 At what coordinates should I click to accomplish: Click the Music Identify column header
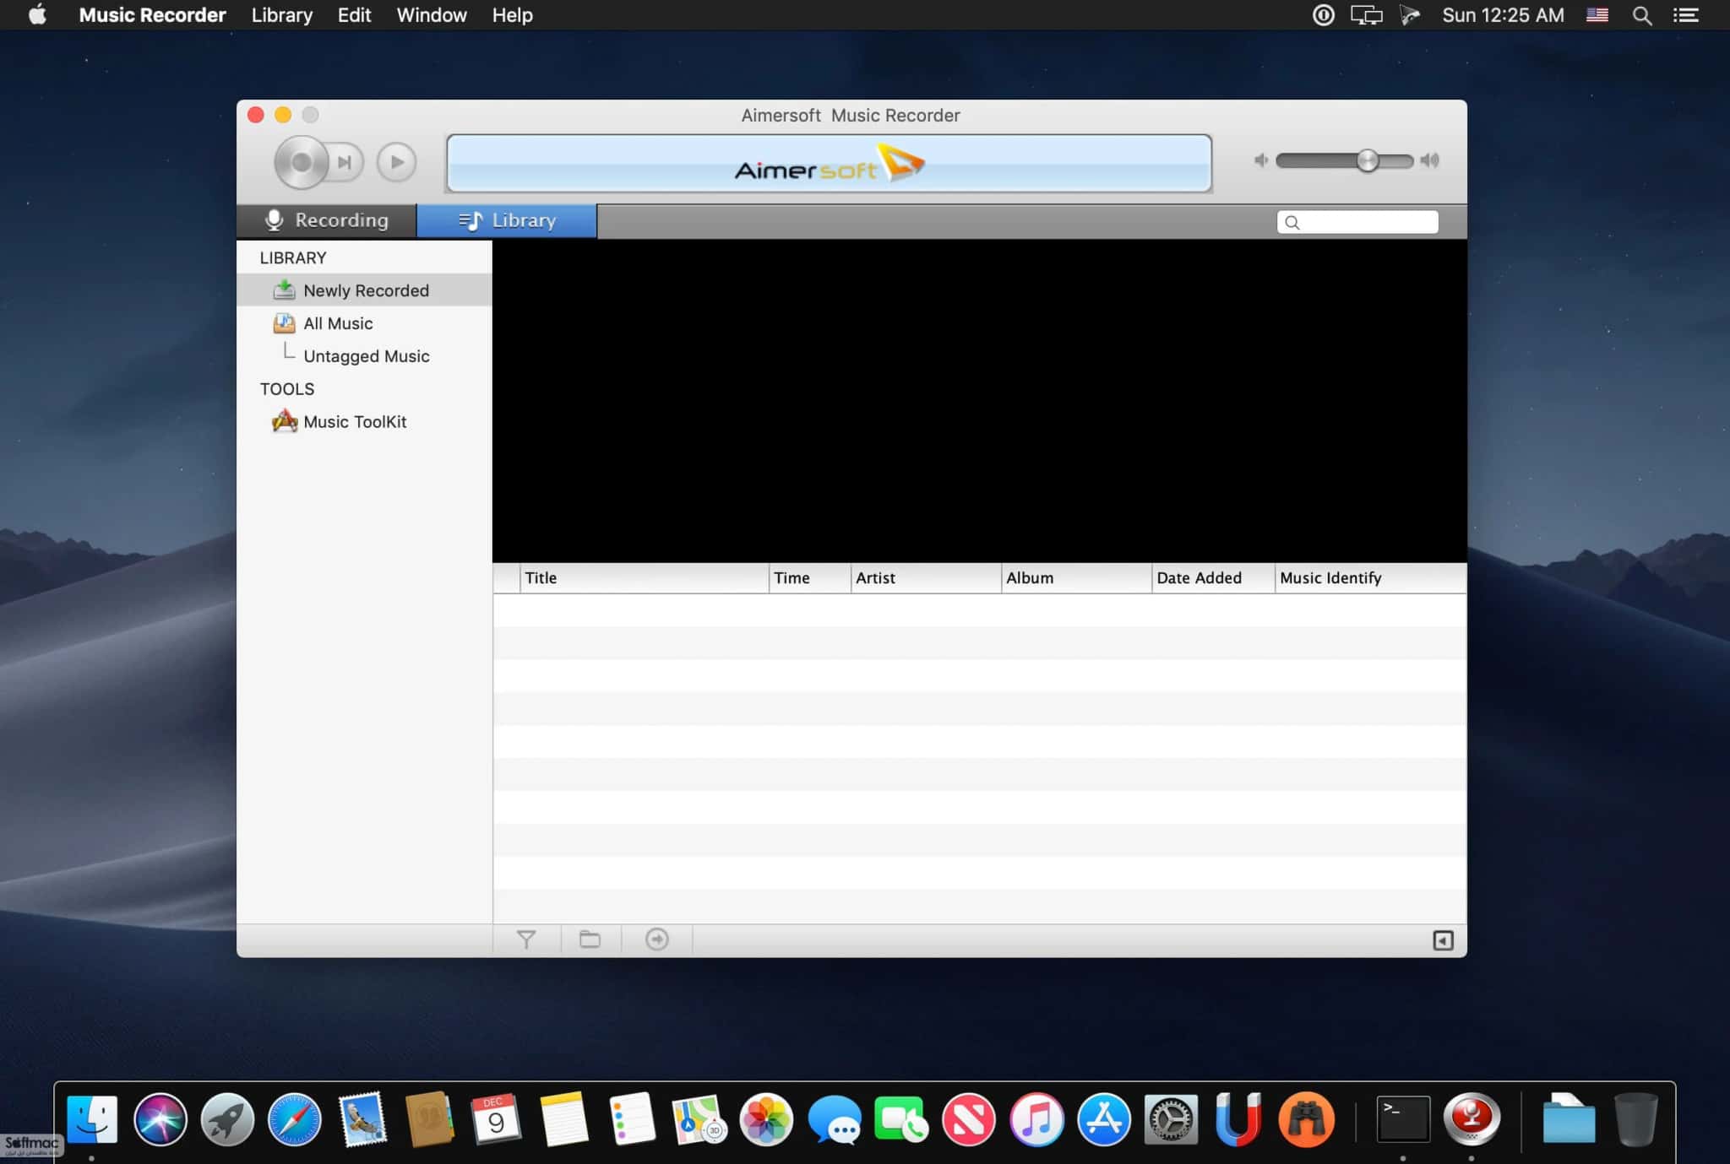click(1370, 578)
